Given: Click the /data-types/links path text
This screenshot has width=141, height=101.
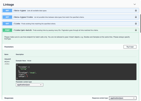Looking at the screenshot, I should point(23,17).
